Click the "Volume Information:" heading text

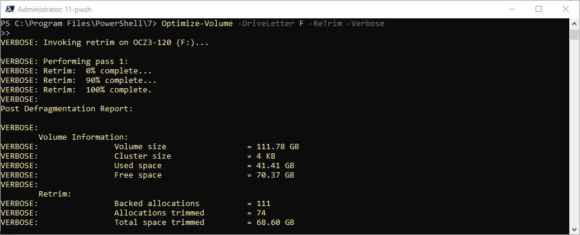pyautogui.click(x=83, y=137)
